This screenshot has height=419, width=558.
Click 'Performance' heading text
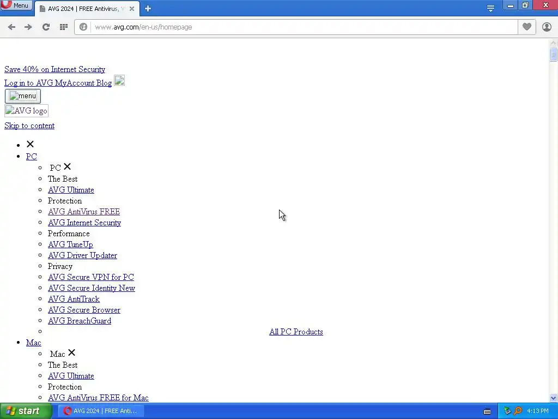(69, 234)
